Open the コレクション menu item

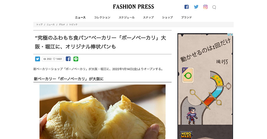point(102,18)
